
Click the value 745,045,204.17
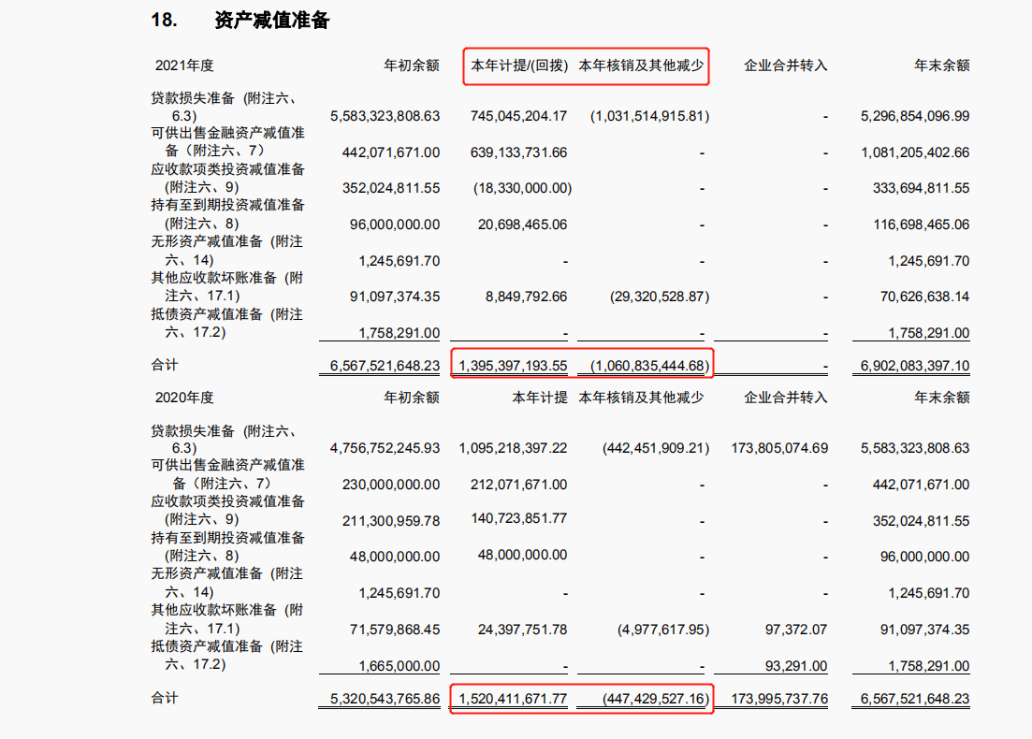(518, 116)
